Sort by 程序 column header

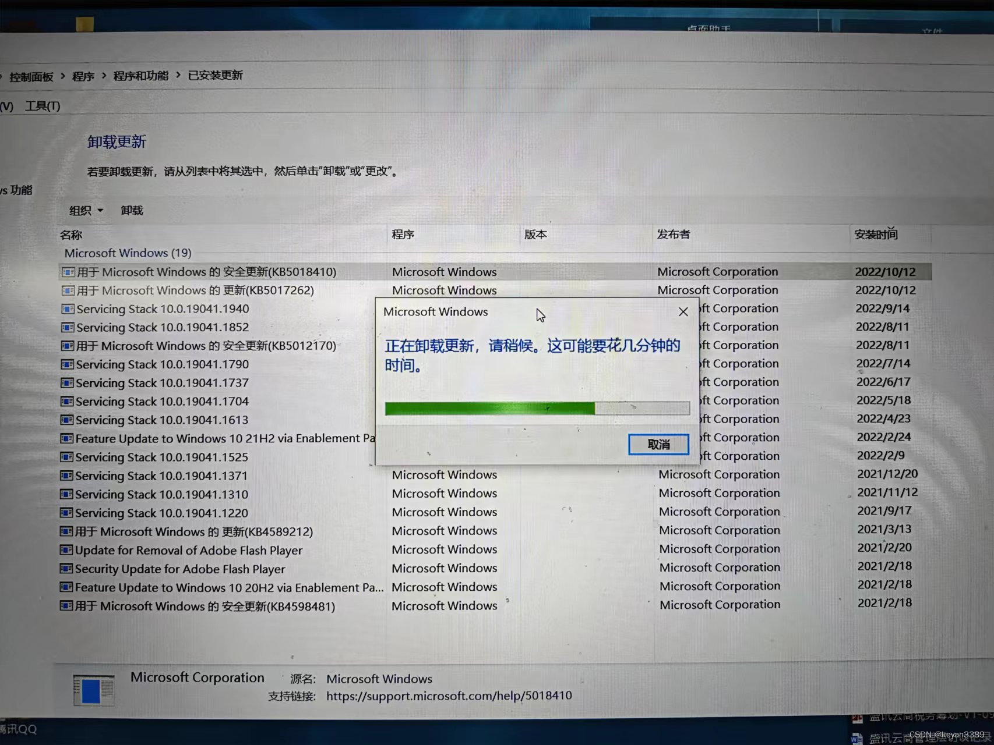coord(403,235)
